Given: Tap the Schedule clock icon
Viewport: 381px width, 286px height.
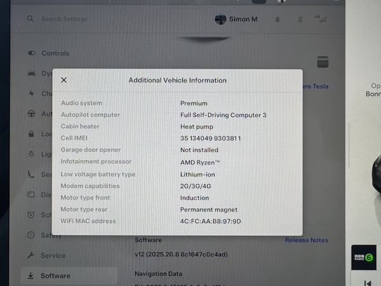Looking at the screenshot, I should 31,215.
